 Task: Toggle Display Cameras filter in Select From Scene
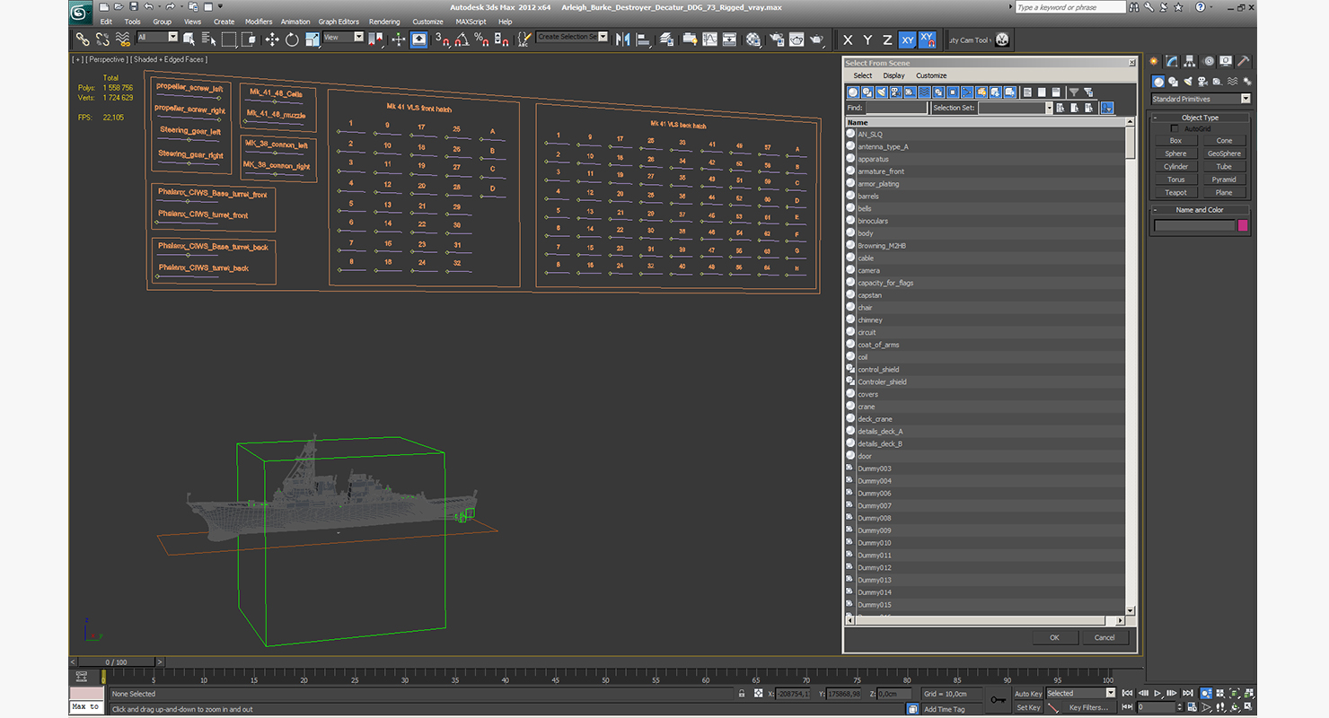[896, 92]
